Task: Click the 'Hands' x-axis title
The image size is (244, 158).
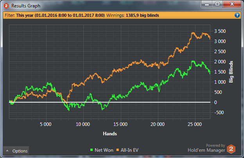Action: [x=110, y=134]
